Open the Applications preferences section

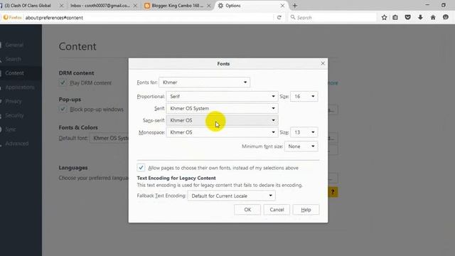coord(21,87)
